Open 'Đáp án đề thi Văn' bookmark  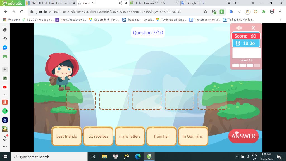pyautogui.click(x=104, y=20)
